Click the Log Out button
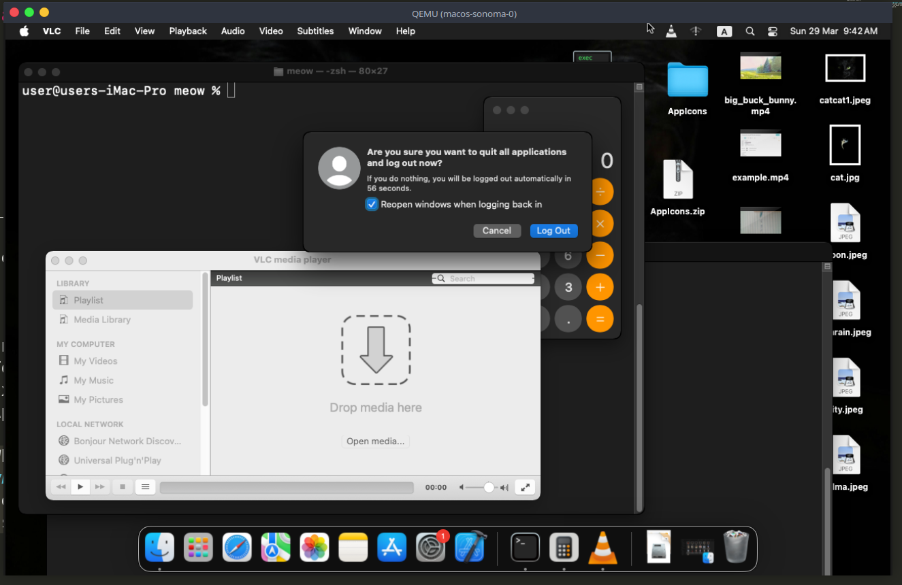The width and height of the screenshot is (902, 585). [x=553, y=231]
